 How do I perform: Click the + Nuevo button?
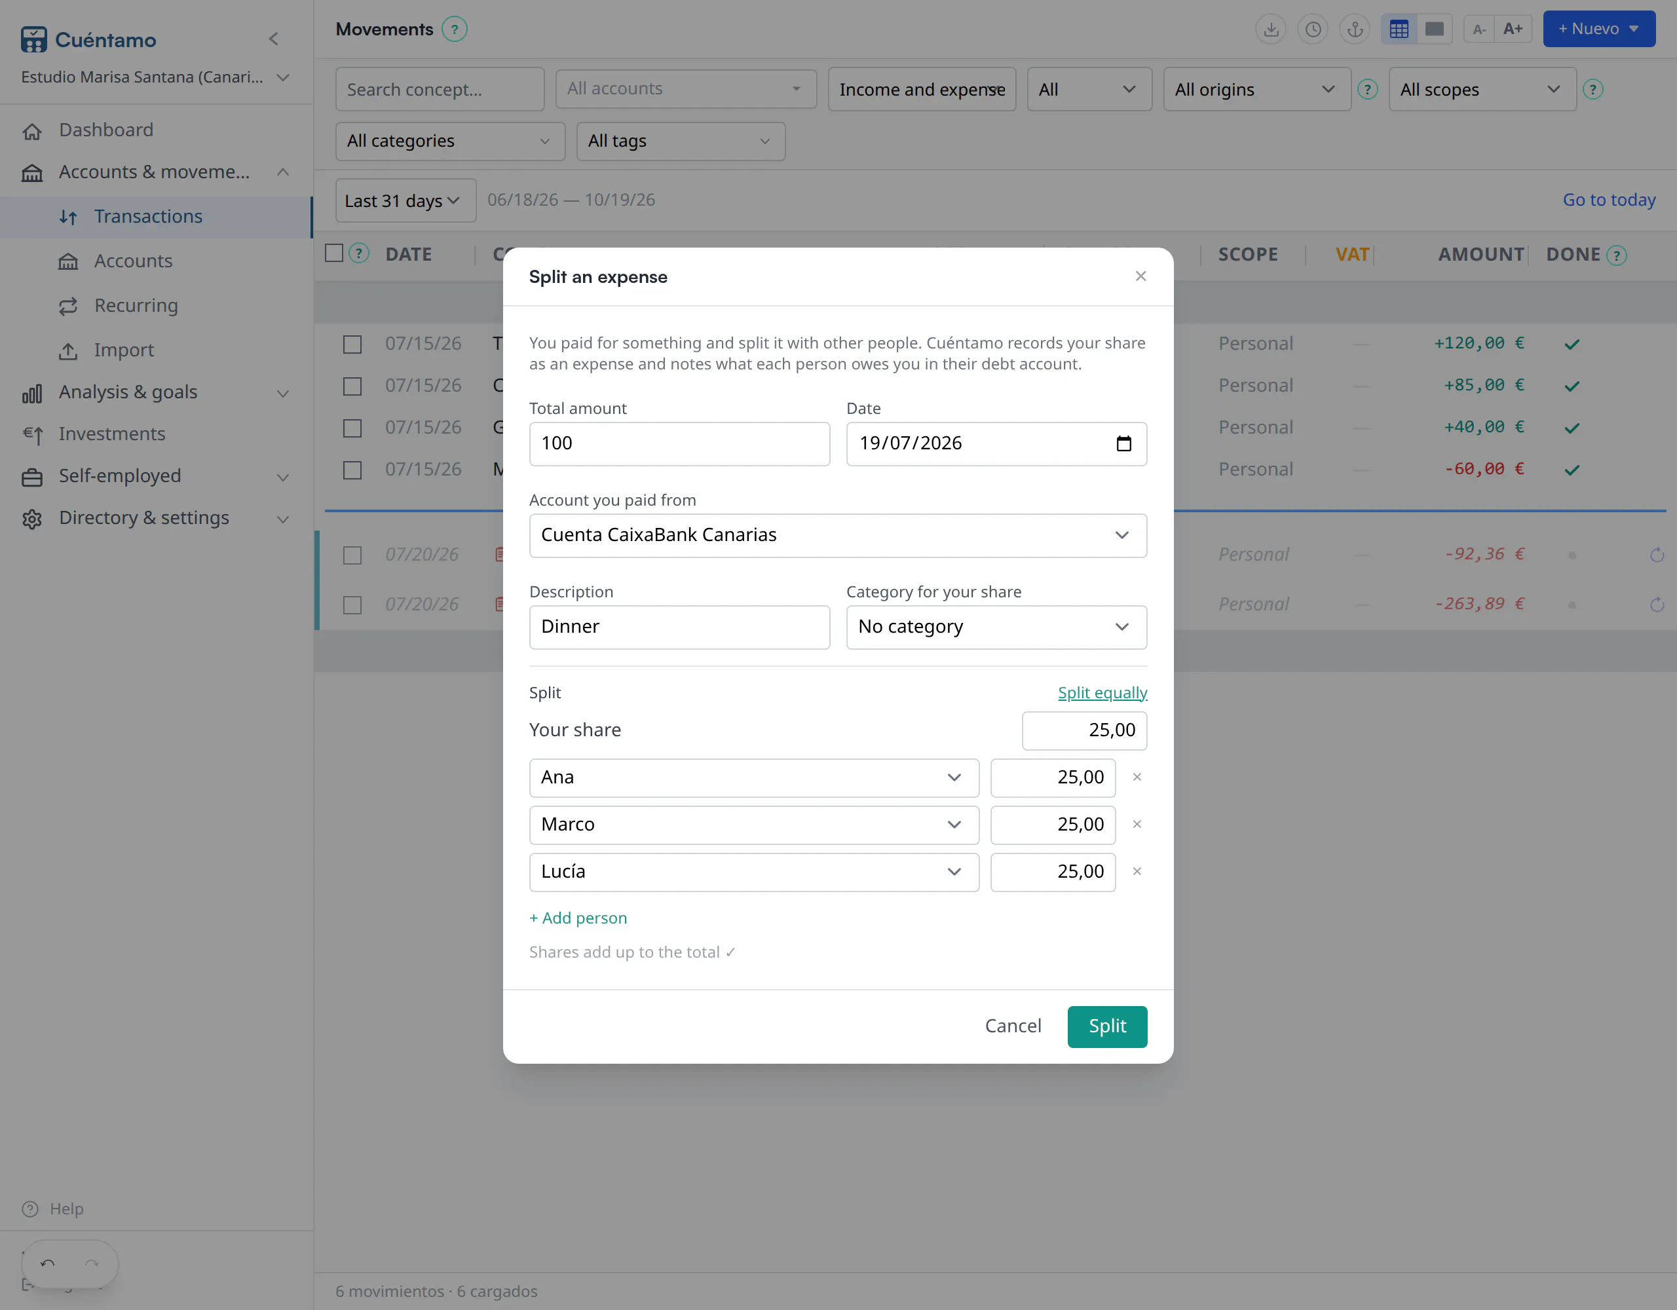(1598, 29)
